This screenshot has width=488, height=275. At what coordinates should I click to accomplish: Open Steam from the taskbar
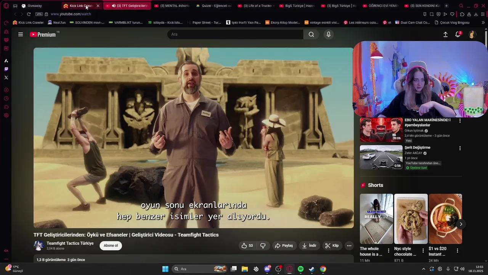click(311, 269)
